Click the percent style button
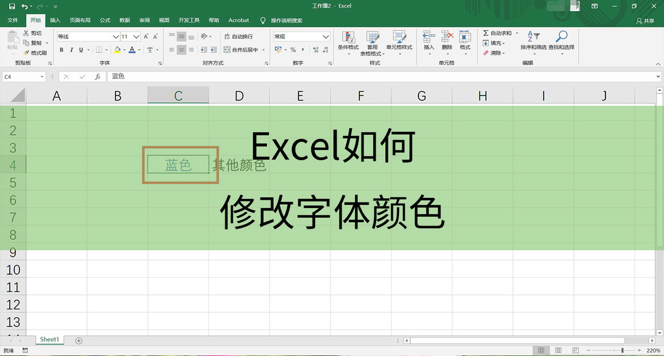Viewport: 664px width, 356px height. point(293,50)
